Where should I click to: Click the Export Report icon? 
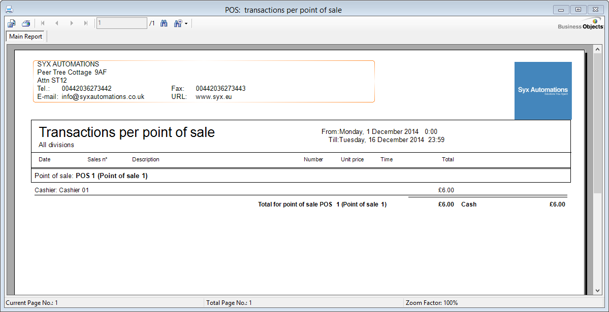(12, 23)
